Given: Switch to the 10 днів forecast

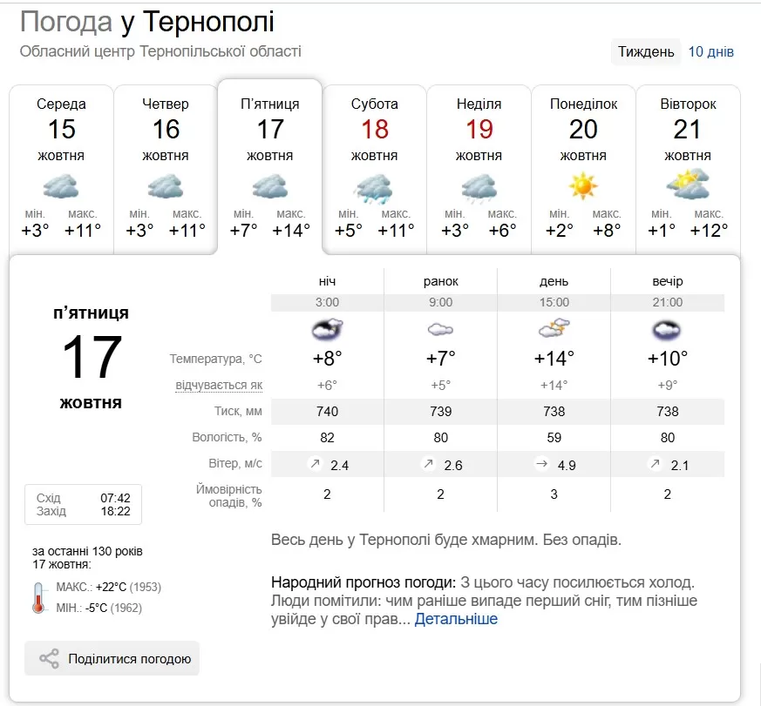Looking at the screenshot, I should pos(711,51).
